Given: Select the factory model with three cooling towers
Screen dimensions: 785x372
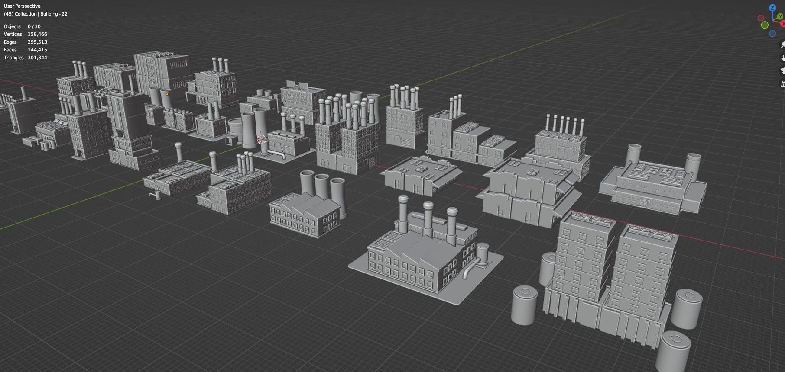Looking at the screenshot, I should tap(308, 204).
